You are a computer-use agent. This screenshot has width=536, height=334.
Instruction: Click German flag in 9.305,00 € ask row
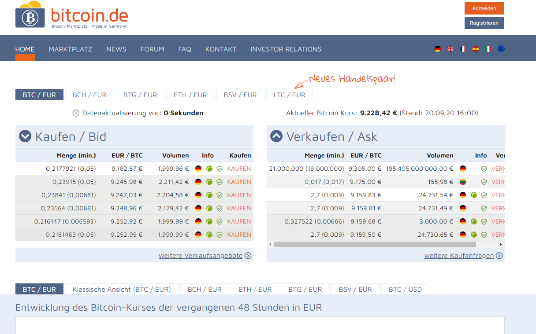tap(463, 169)
